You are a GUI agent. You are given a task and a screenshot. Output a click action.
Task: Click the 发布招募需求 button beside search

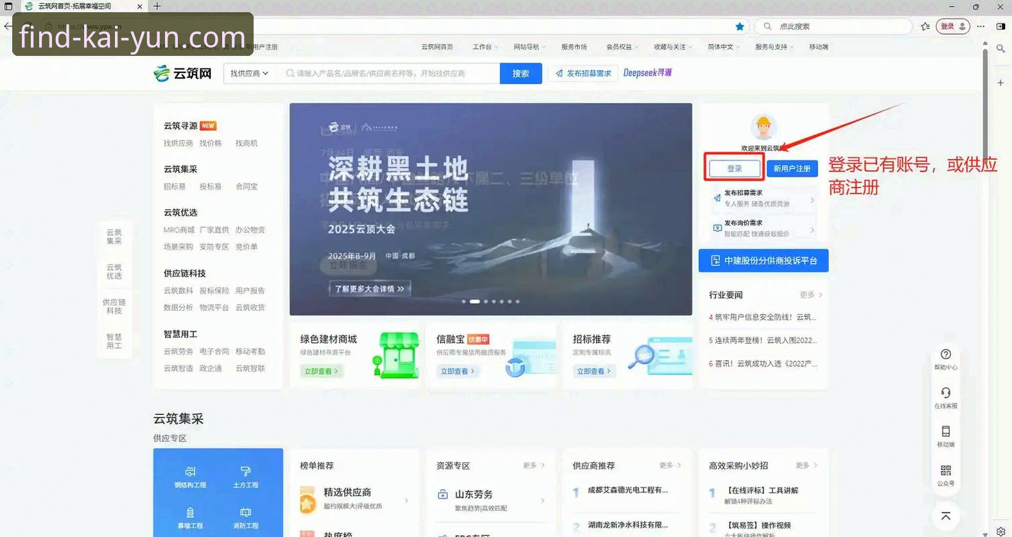(x=583, y=73)
